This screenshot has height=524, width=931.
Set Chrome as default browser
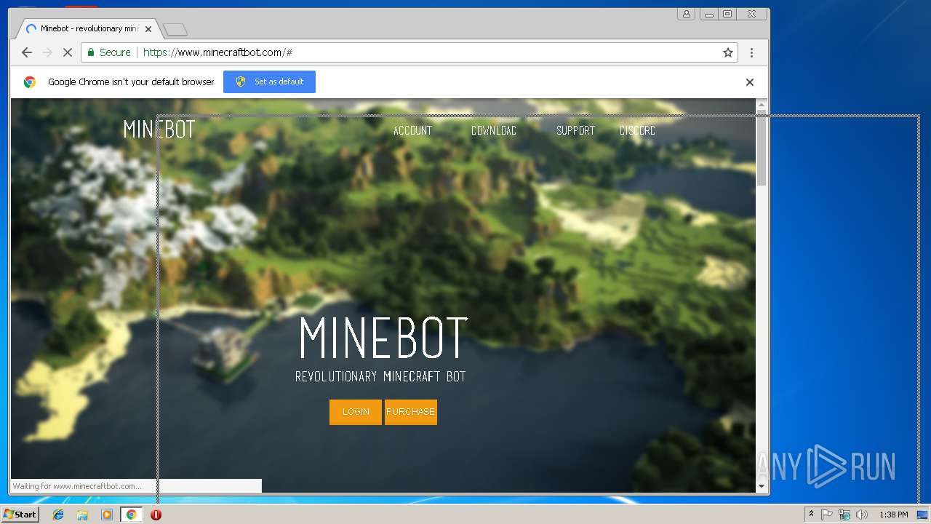269,82
